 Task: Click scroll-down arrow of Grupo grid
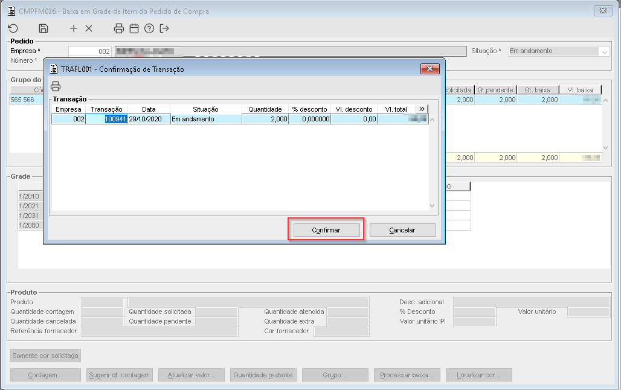point(605,148)
